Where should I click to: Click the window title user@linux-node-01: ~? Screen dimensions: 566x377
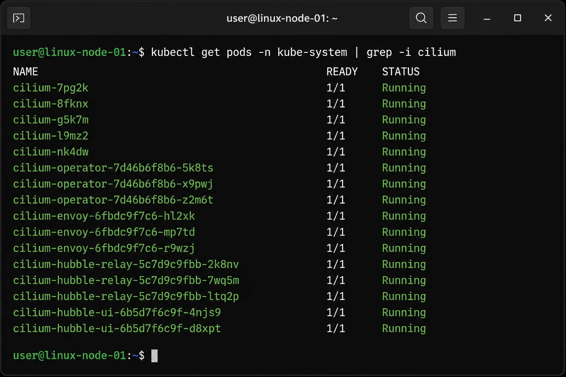pos(282,18)
